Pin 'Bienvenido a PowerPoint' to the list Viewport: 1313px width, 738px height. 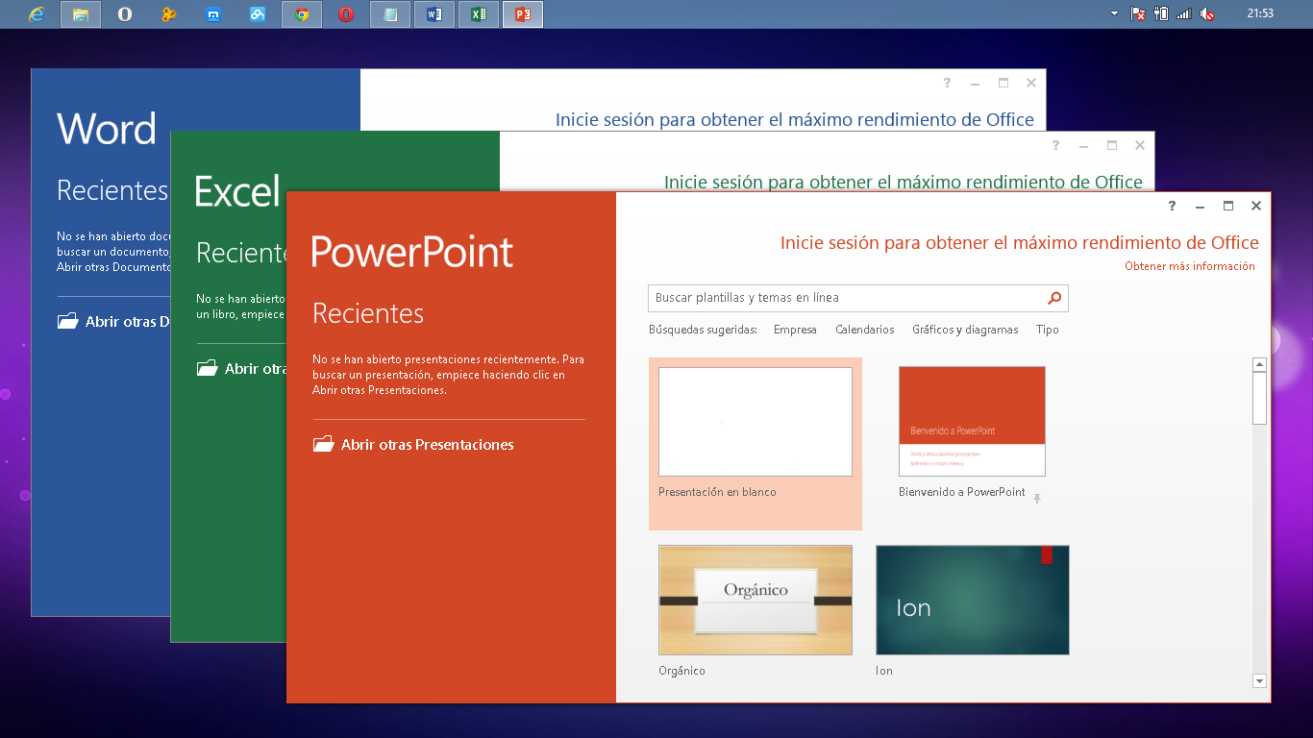tap(1037, 498)
